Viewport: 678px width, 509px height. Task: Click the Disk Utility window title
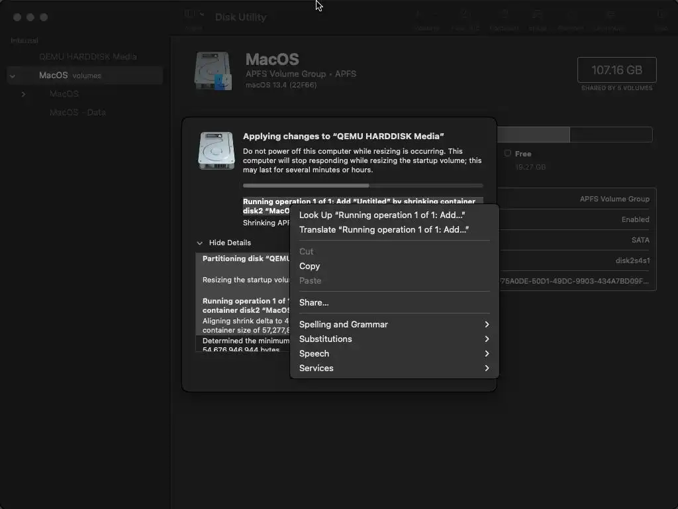pyautogui.click(x=241, y=17)
